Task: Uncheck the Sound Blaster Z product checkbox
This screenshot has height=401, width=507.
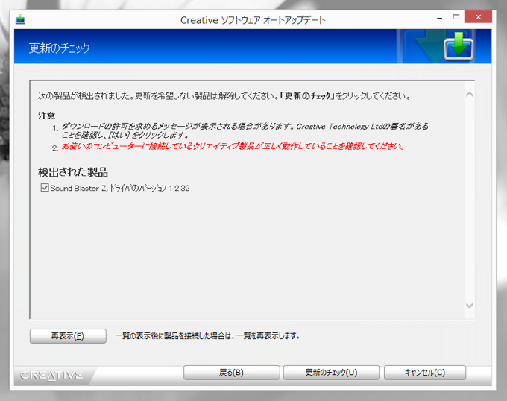Action: click(45, 188)
